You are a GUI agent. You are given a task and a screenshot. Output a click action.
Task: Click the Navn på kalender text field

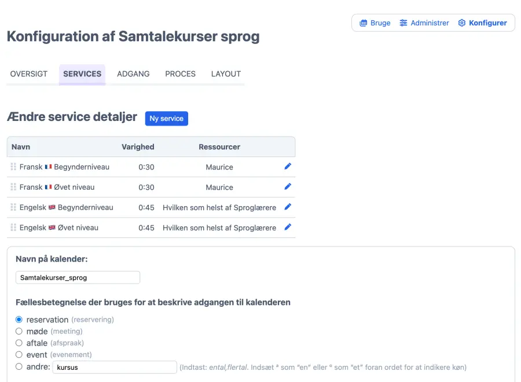coord(78,278)
